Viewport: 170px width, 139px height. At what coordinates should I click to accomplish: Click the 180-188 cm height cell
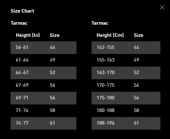[105, 110]
